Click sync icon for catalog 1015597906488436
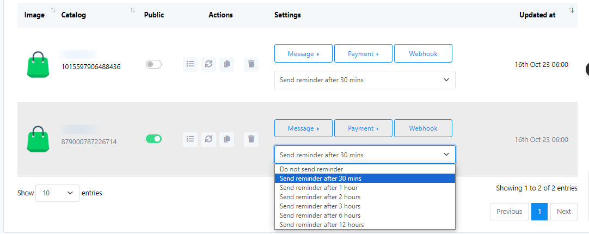Screen dimensions: 589x234 pyautogui.click(x=208, y=64)
